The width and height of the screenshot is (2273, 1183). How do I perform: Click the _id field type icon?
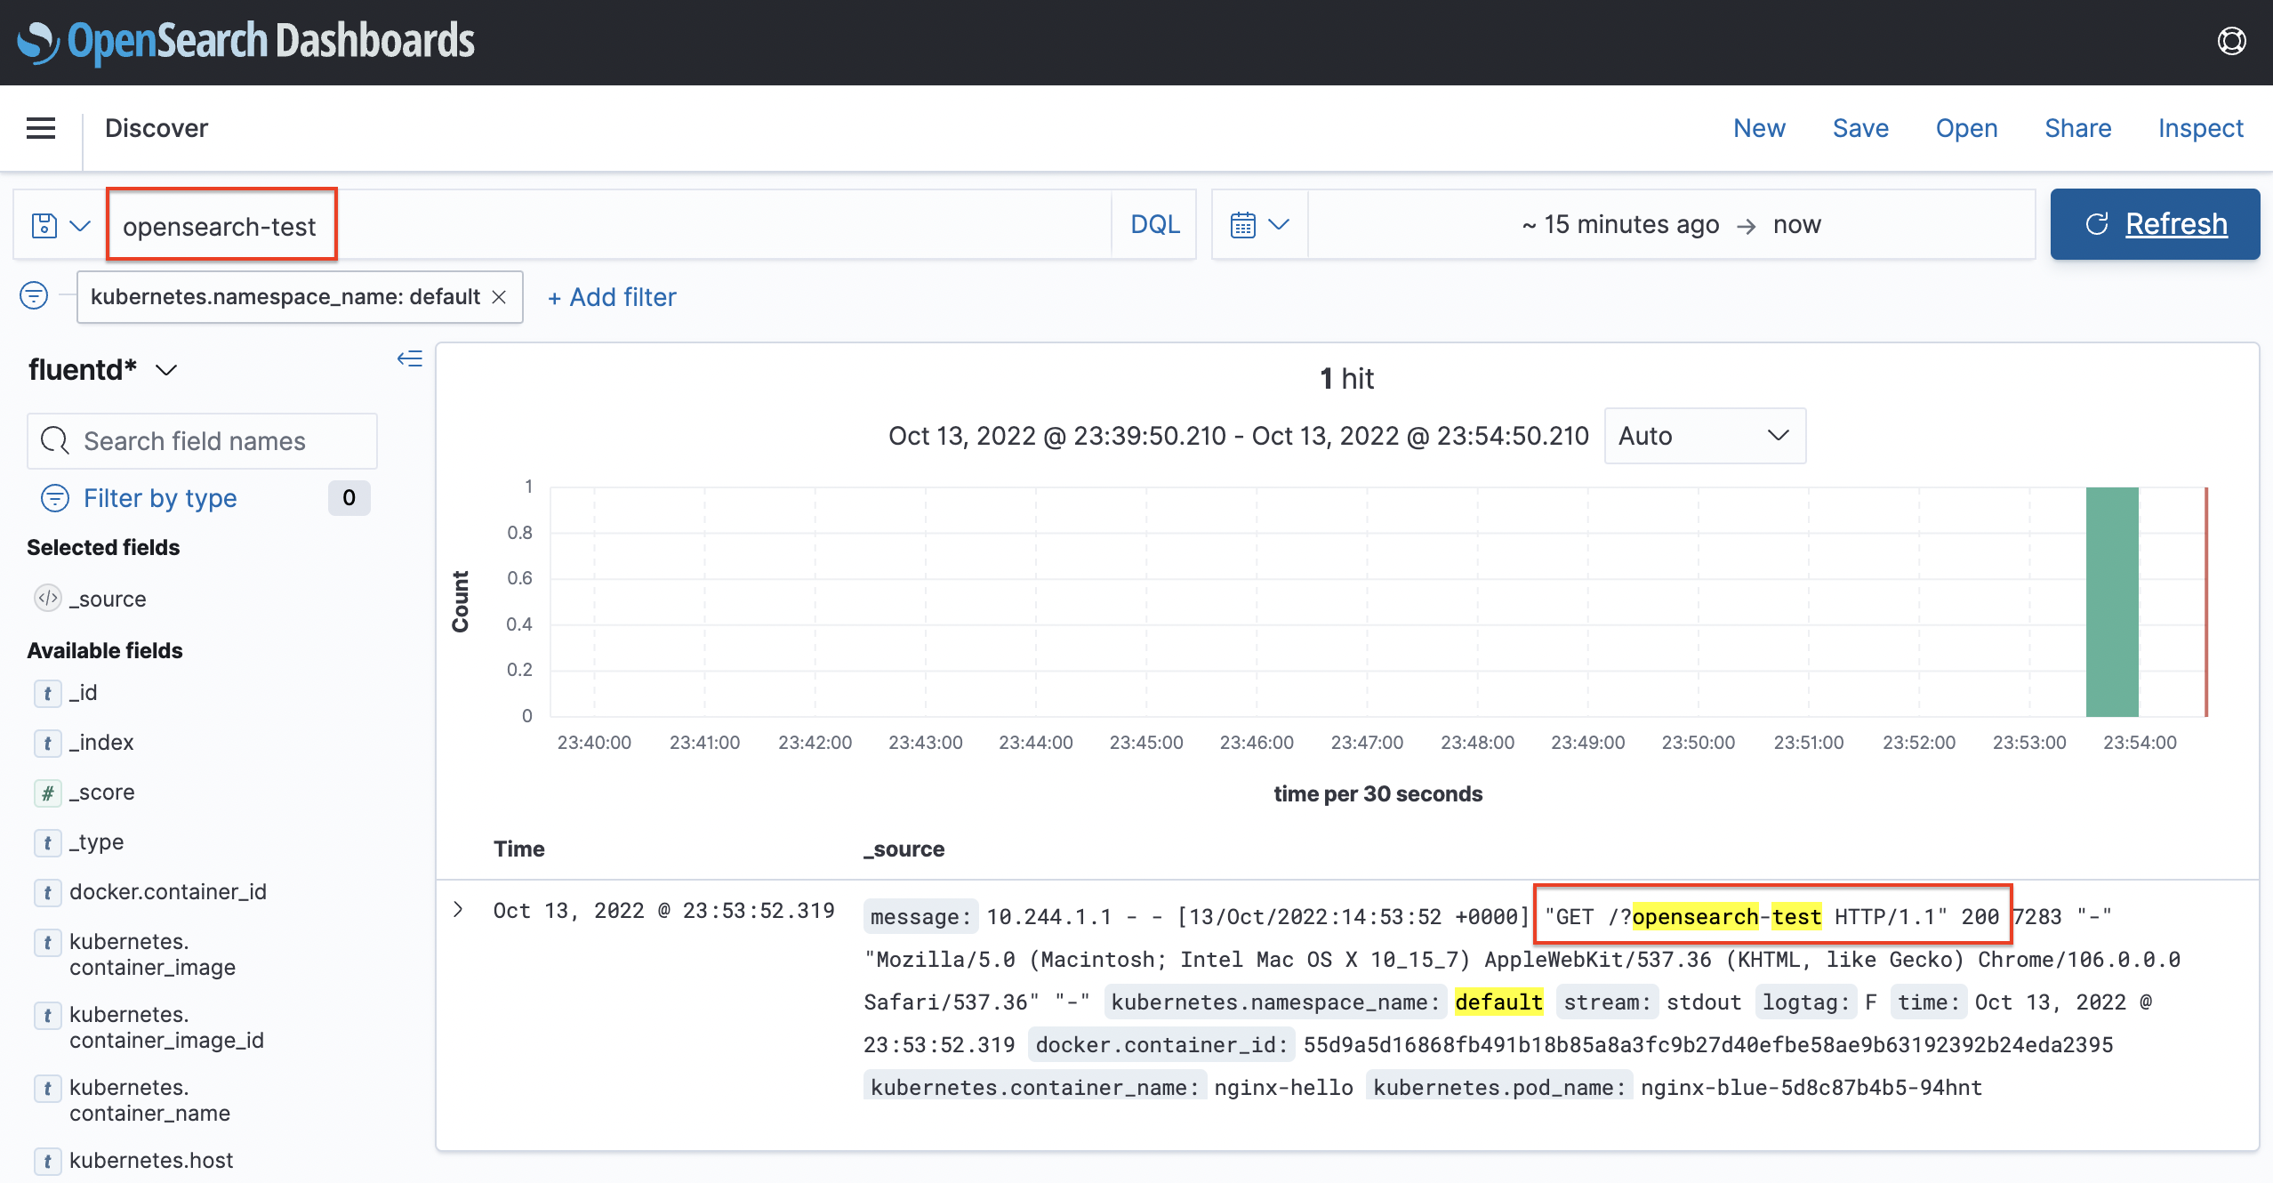pyautogui.click(x=48, y=693)
